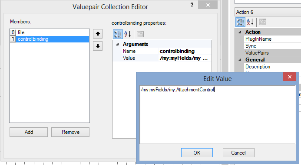Click Property Pages icon in Action 6 panel

click(263, 22)
